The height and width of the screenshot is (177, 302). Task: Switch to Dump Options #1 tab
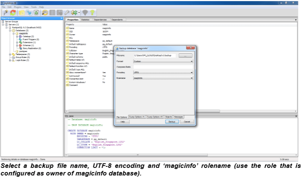[137, 117]
